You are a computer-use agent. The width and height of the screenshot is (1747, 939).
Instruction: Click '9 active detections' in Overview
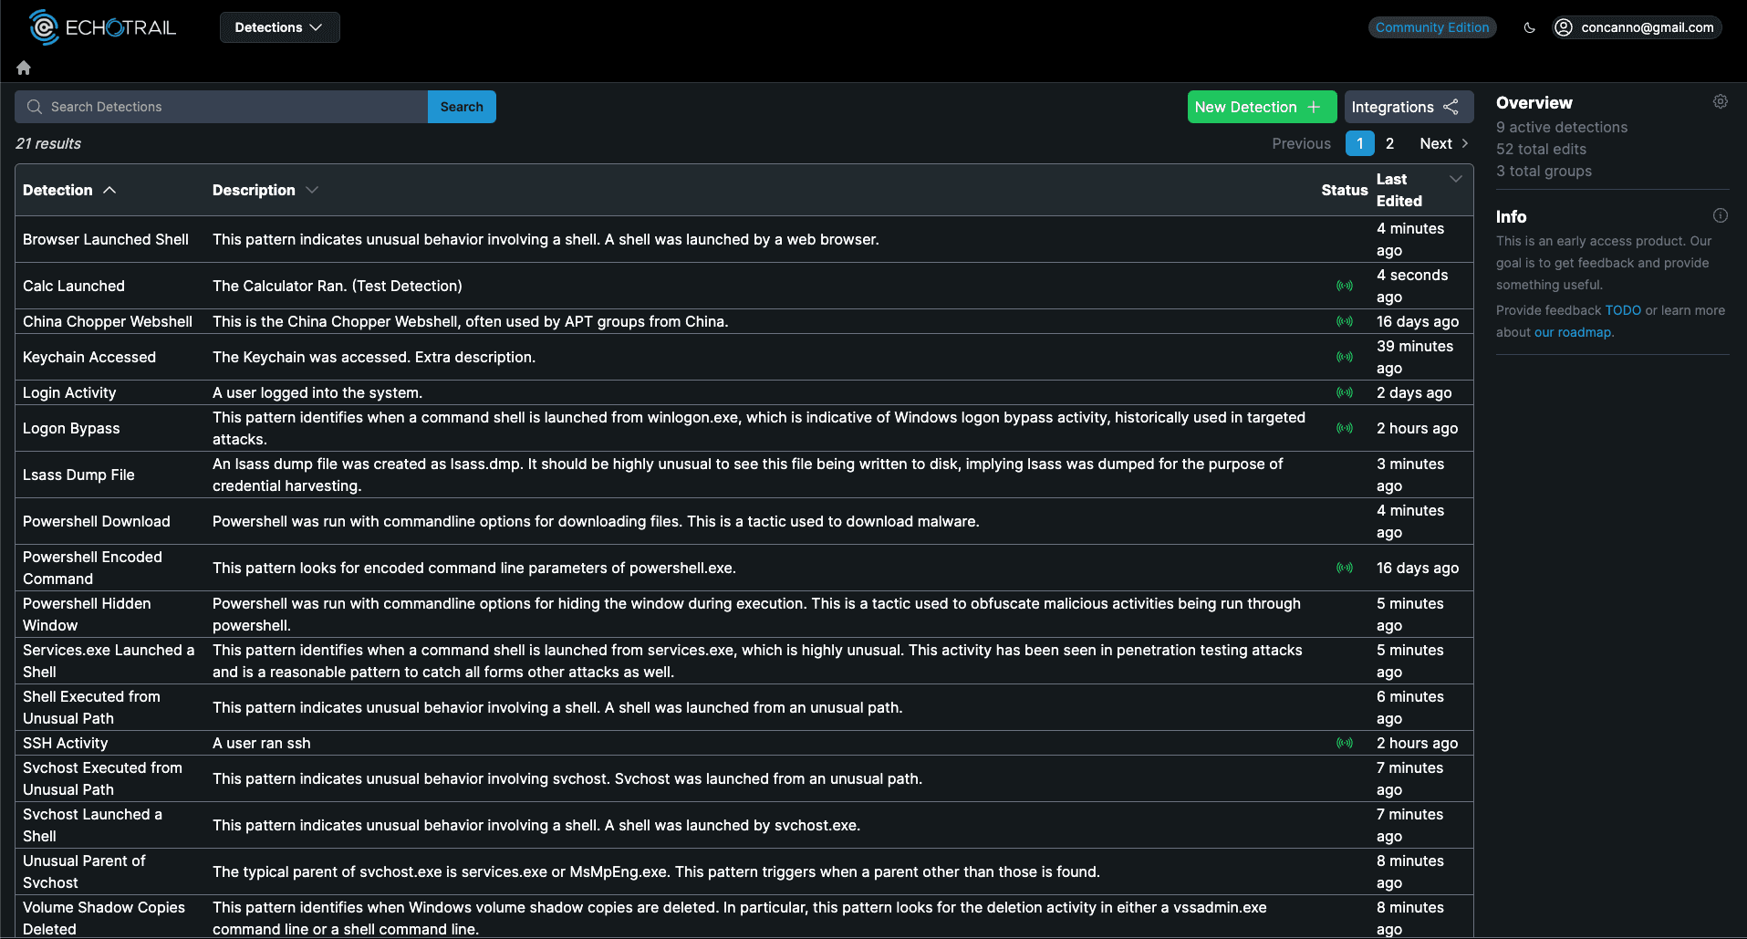point(1562,127)
